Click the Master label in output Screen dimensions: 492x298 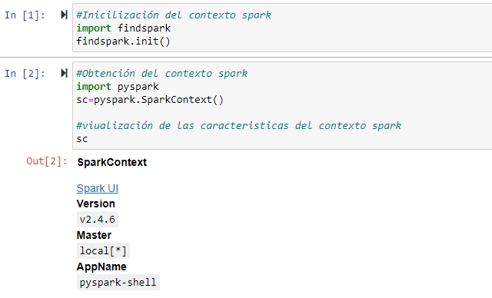point(94,235)
